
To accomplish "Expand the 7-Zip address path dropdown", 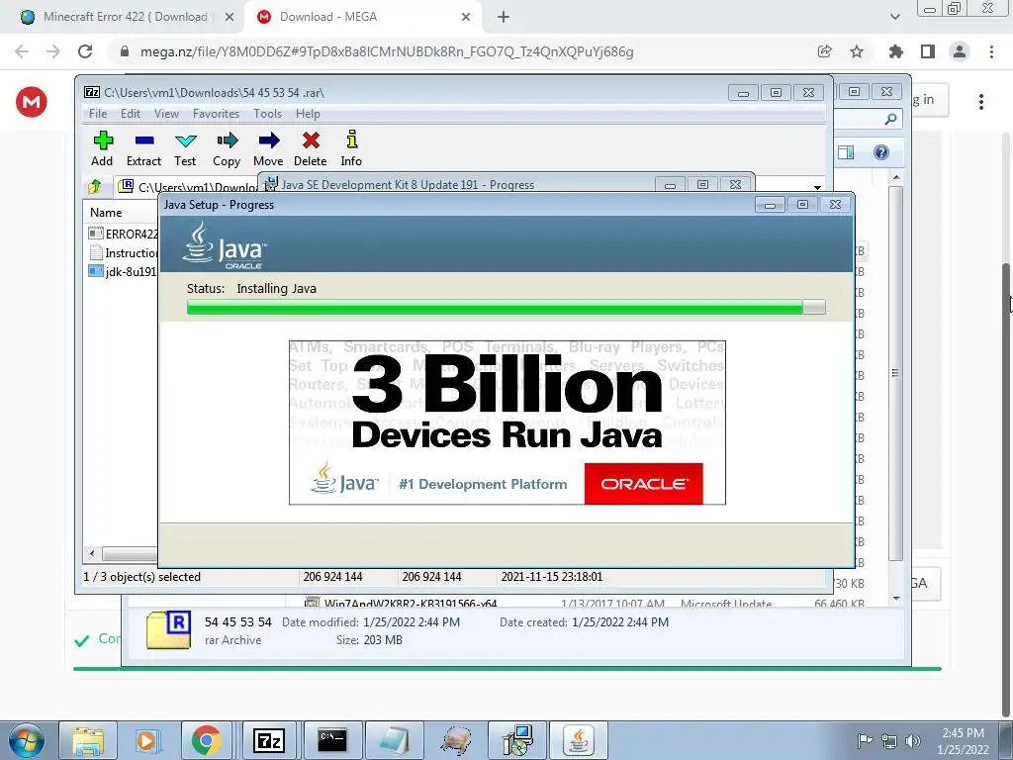I will [817, 187].
